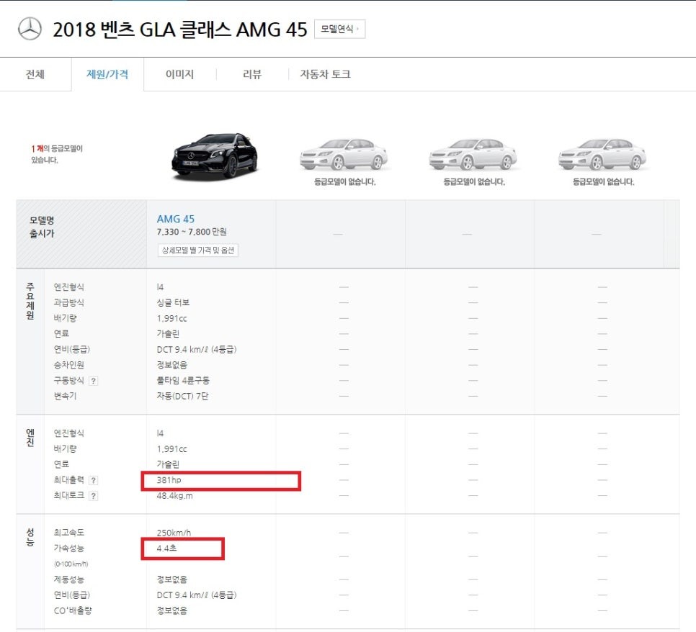Click the AMG 45 model name link
The width and height of the screenshot is (696, 632).
(x=176, y=217)
